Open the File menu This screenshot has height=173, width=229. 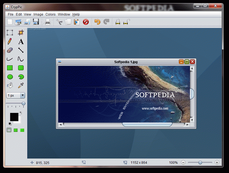11,14
